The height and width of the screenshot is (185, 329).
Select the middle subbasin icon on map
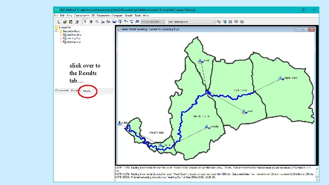(x=207, y=127)
